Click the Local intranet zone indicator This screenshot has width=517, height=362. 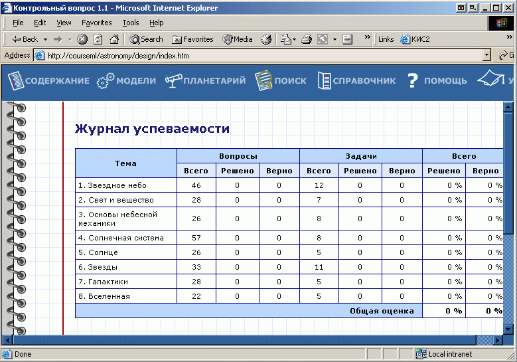tap(444, 354)
